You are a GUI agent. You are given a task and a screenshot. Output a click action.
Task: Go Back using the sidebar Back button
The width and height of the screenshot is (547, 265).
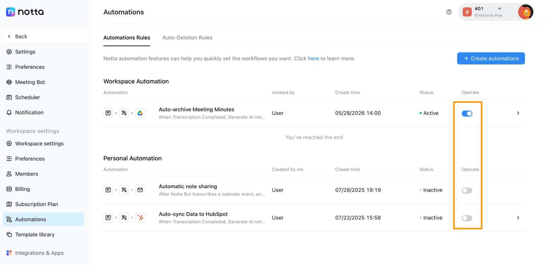coord(45,36)
